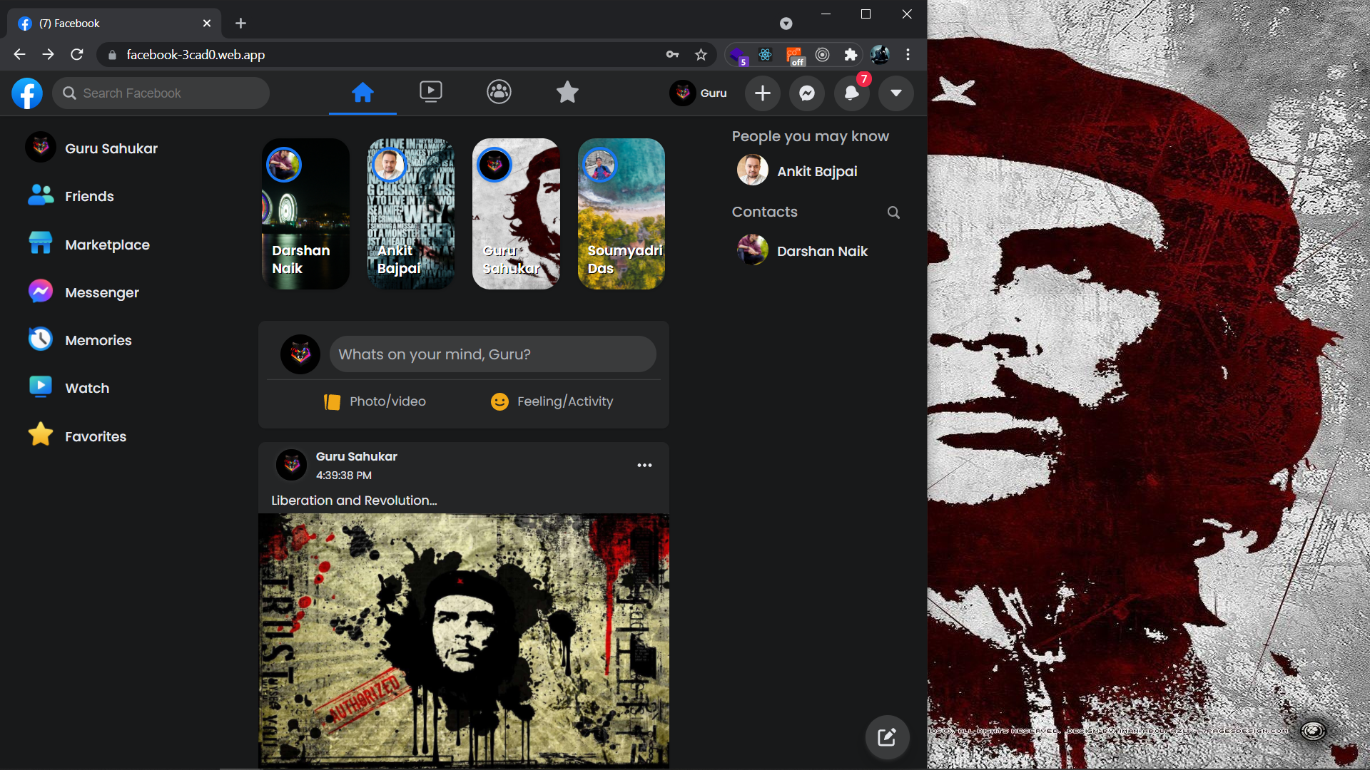The height and width of the screenshot is (770, 1370).
Task: Open the Liberation and Revolution post image
Action: point(464,640)
